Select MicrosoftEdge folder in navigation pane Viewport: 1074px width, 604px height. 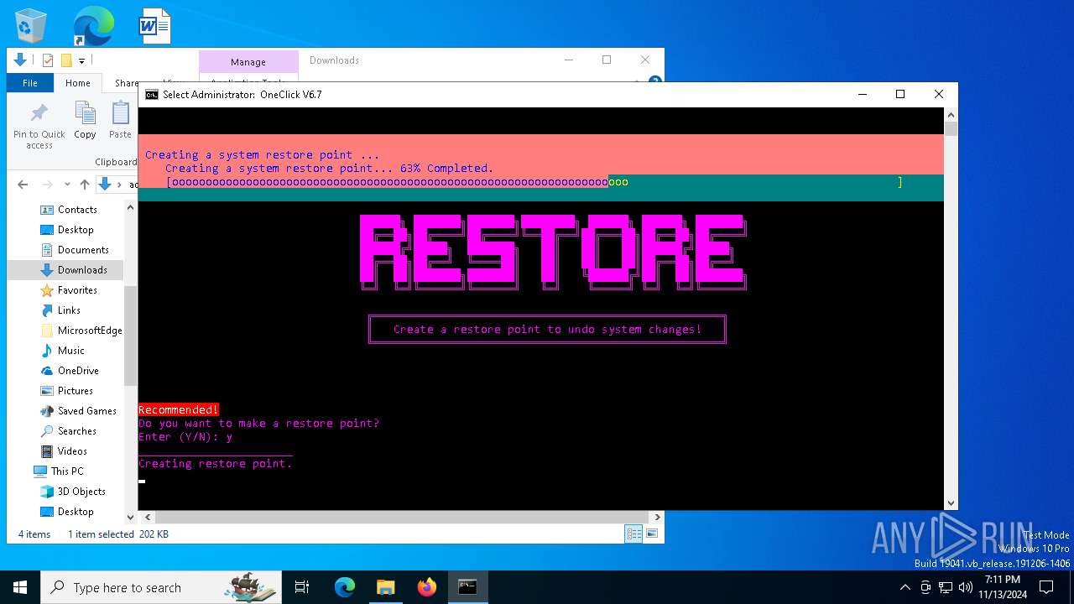point(90,331)
